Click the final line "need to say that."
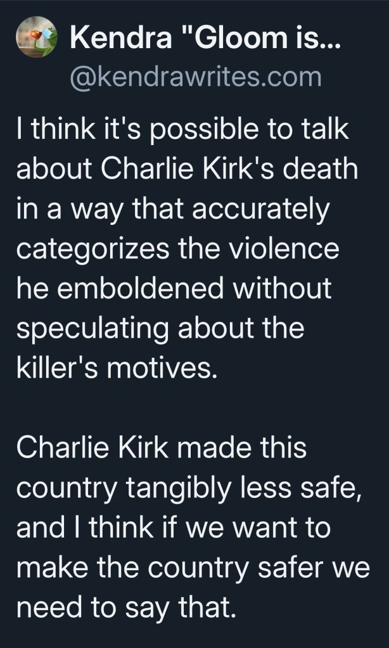The height and width of the screenshot is (648, 389). coord(127,606)
